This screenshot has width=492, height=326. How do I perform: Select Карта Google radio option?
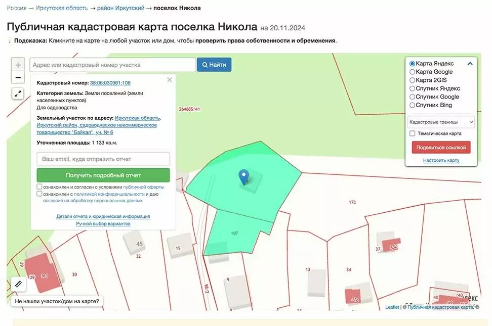coord(413,72)
